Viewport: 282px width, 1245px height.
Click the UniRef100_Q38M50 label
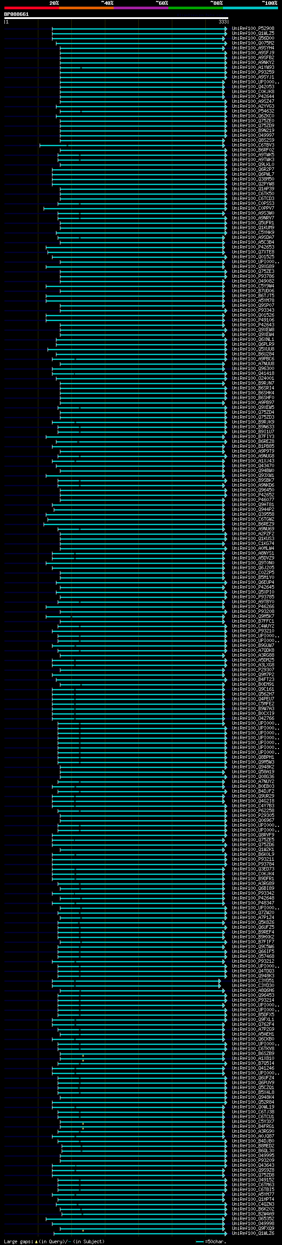(253, 179)
